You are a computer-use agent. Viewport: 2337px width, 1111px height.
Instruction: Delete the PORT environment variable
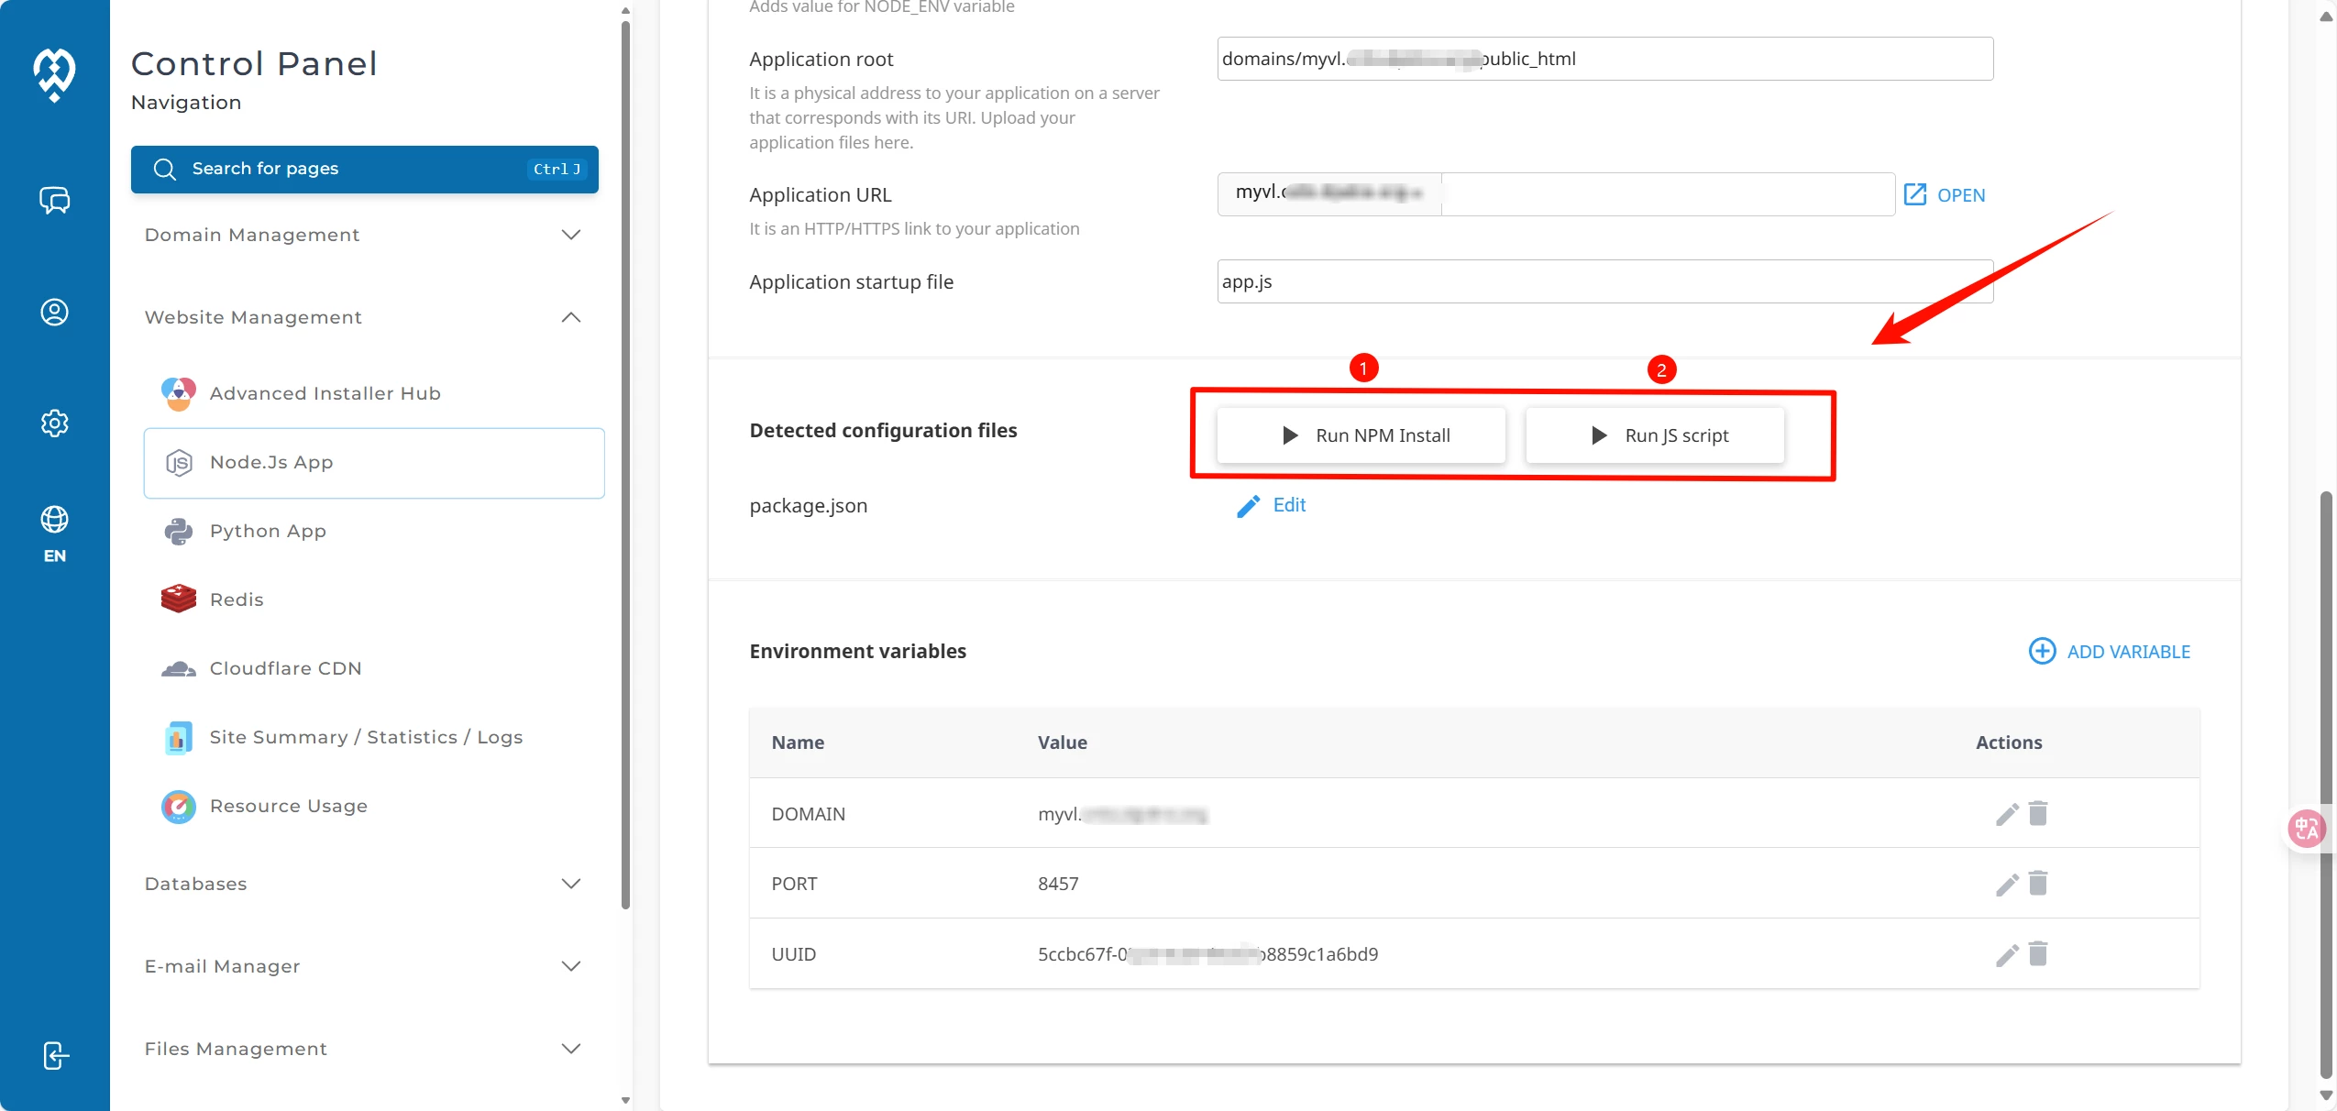(x=2038, y=884)
